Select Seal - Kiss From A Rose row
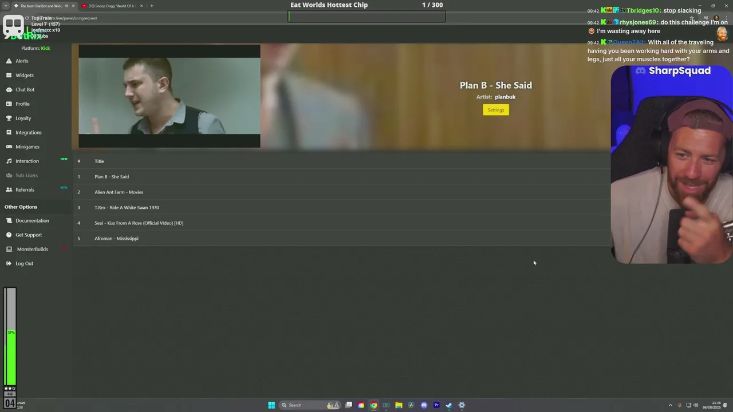The width and height of the screenshot is (733, 412). coord(342,223)
